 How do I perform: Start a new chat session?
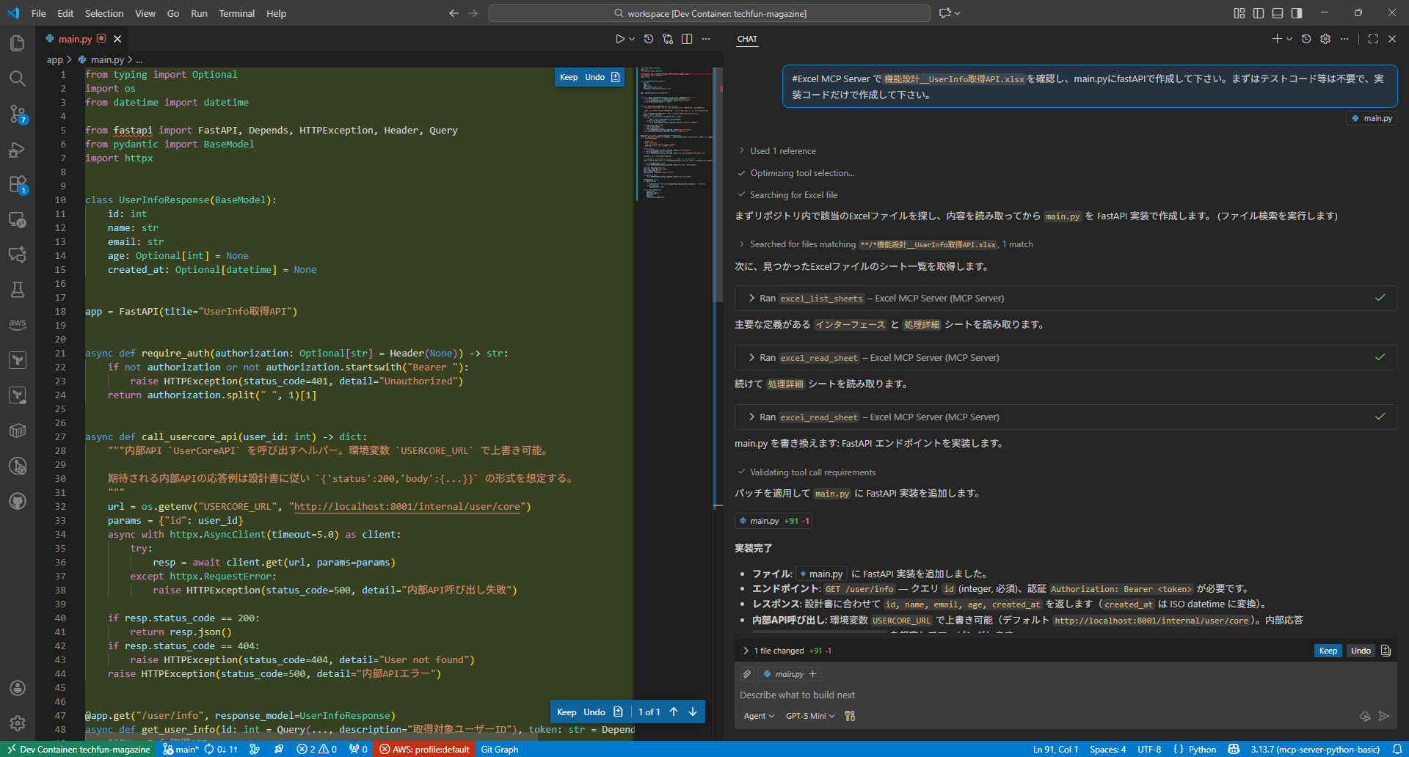1276,38
